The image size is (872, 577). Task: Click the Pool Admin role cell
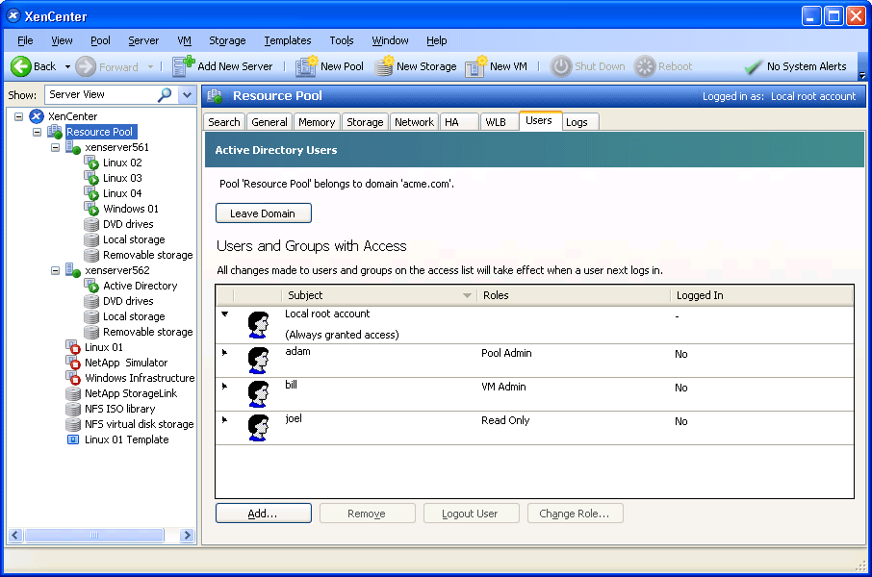[x=506, y=354]
